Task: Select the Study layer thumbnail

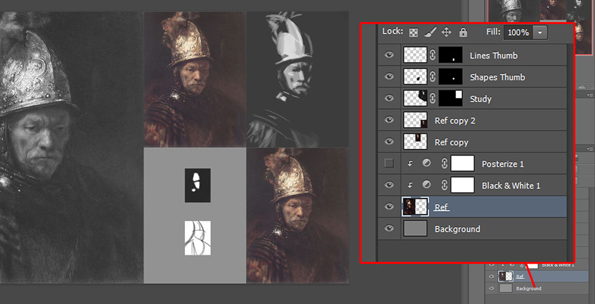Action: pos(416,98)
